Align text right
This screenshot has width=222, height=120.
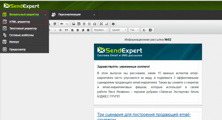(83, 30)
